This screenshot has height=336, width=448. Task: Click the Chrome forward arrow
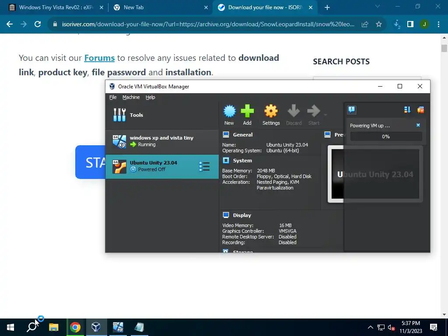pos(24,24)
